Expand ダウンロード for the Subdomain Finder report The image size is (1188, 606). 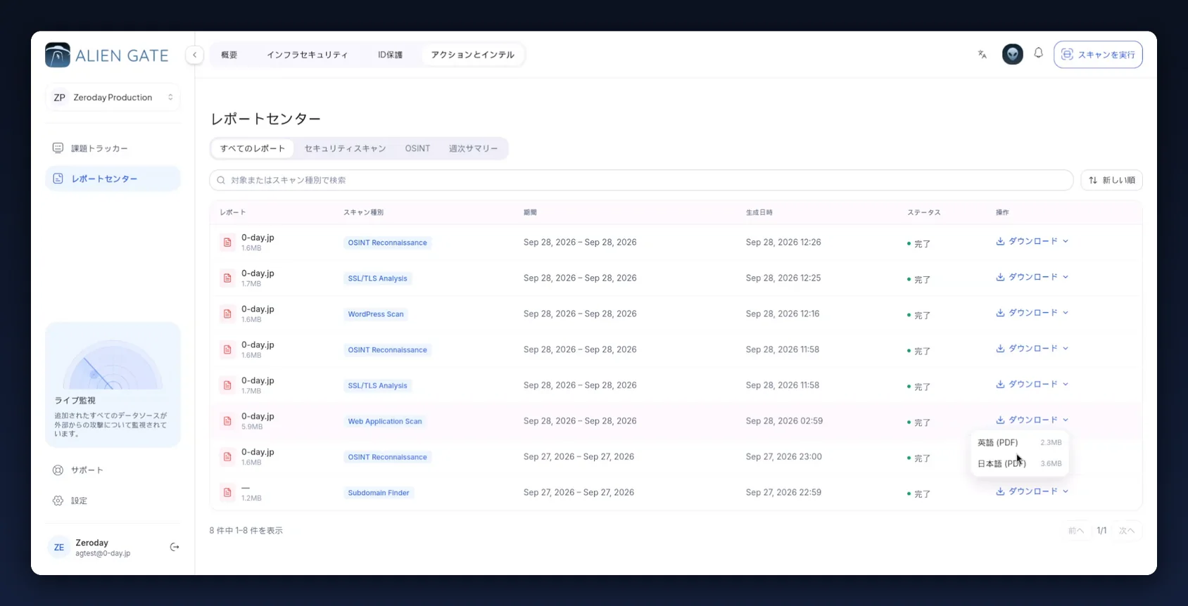pos(1032,491)
